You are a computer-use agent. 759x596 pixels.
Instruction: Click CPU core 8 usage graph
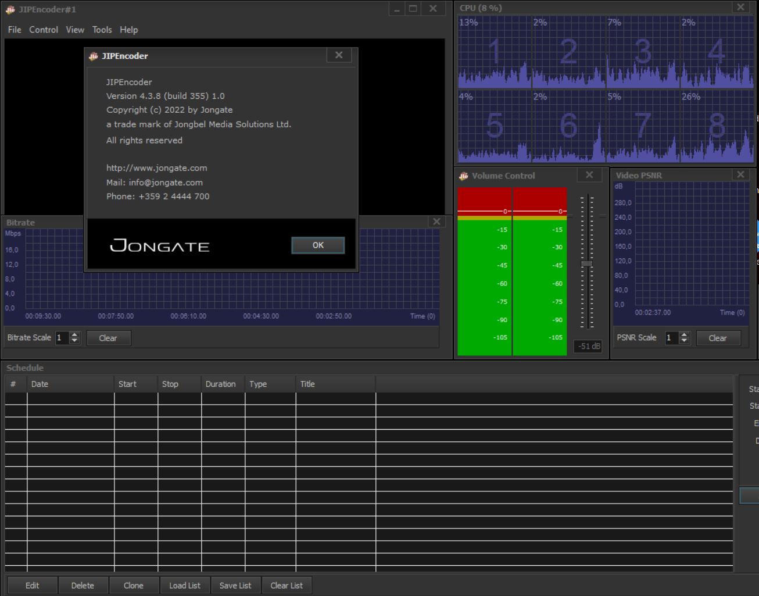(x=717, y=126)
